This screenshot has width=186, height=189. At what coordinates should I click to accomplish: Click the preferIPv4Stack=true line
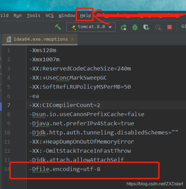[82, 123]
